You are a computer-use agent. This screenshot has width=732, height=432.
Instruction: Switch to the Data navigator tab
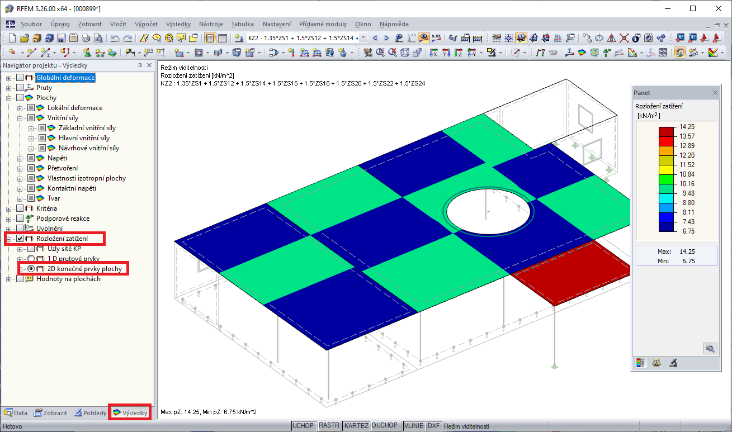coord(16,413)
